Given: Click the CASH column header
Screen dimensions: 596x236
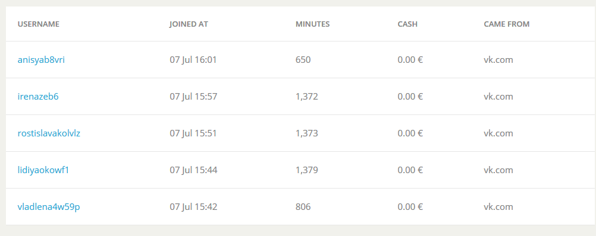Looking at the screenshot, I should tap(407, 24).
